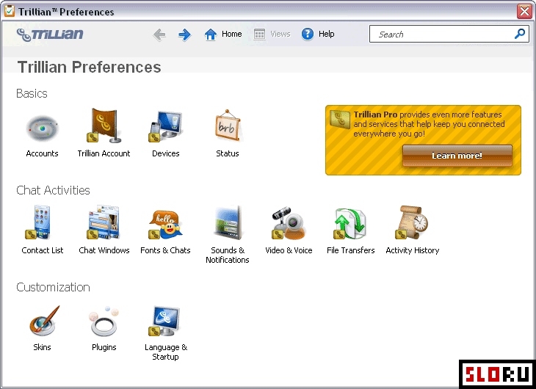Open Contact List preferences icon
Viewport: 536px width, 389px height.
point(38,222)
